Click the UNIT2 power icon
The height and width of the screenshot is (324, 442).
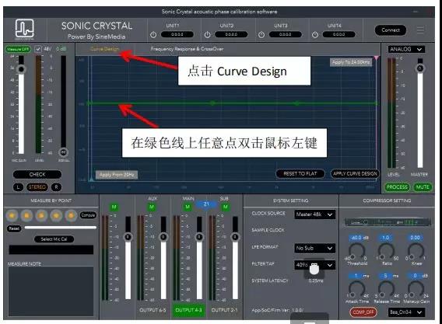tap(207, 35)
